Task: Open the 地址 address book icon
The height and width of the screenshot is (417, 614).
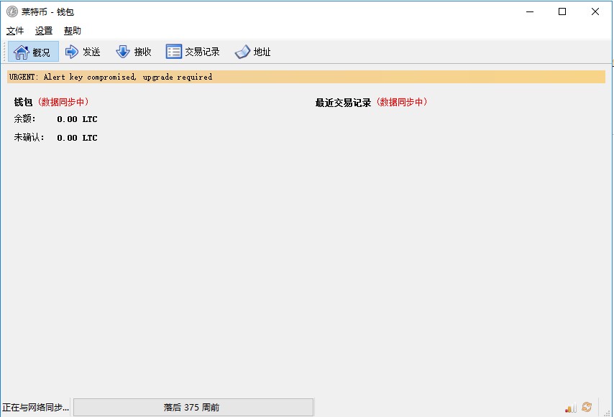Action: coord(242,52)
